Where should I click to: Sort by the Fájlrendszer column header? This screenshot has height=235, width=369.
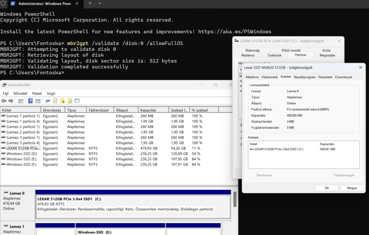click(100, 110)
